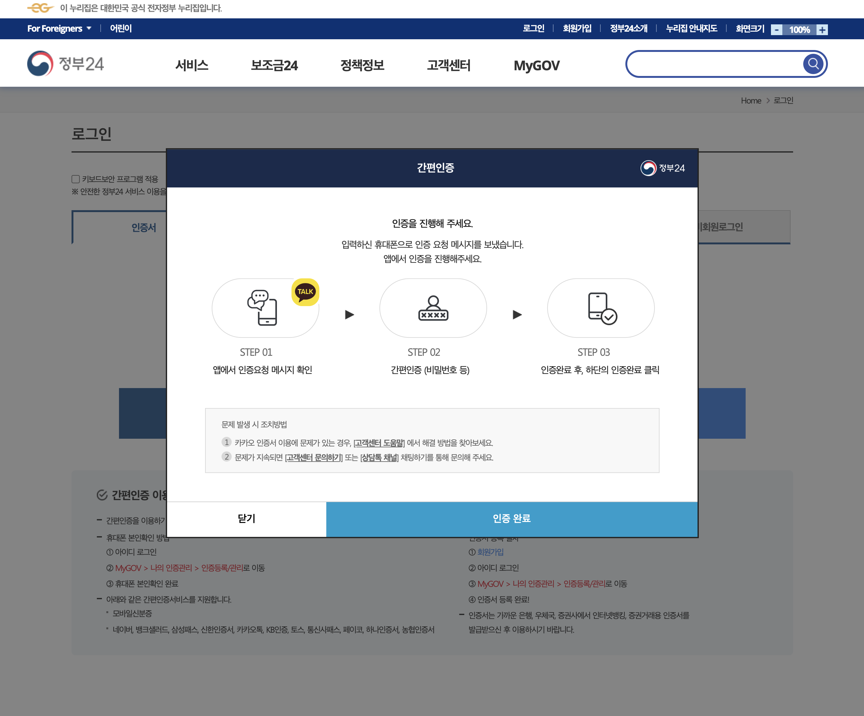864x716 pixels.
Task: Click the STEP 01 phone message icon
Action: tap(262, 308)
